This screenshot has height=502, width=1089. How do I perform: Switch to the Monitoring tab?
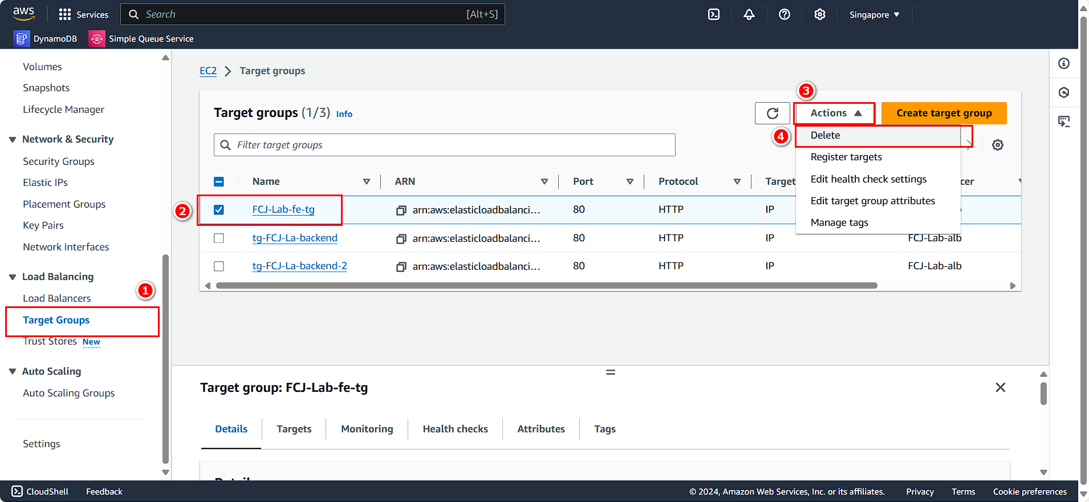coord(367,429)
